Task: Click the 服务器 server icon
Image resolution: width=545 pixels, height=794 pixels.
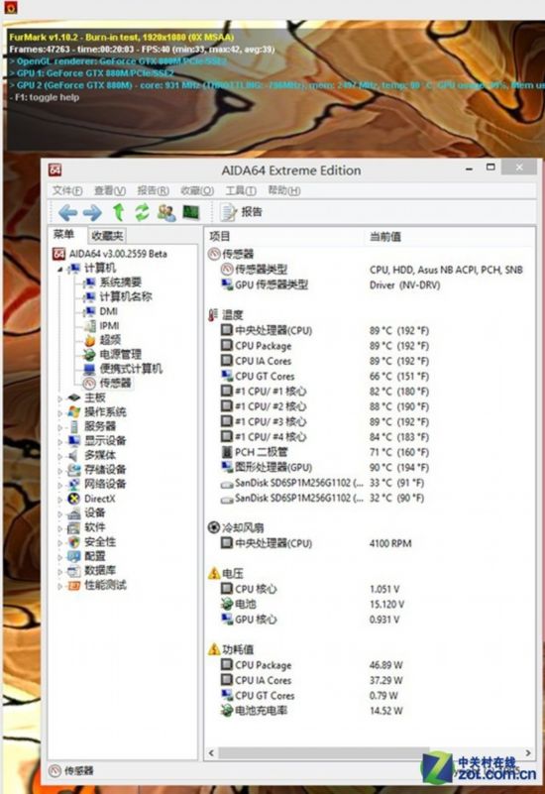Action: [74, 426]
